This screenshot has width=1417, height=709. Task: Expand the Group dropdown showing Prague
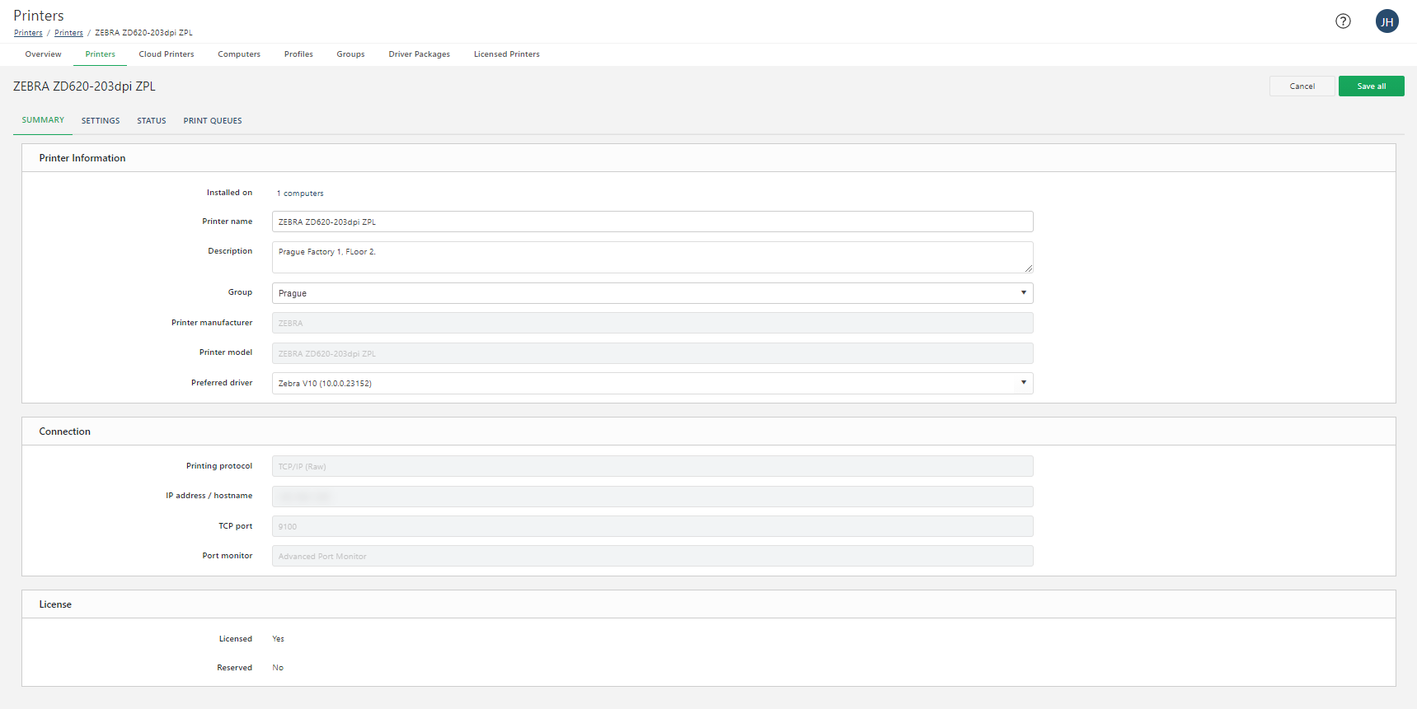651,293
